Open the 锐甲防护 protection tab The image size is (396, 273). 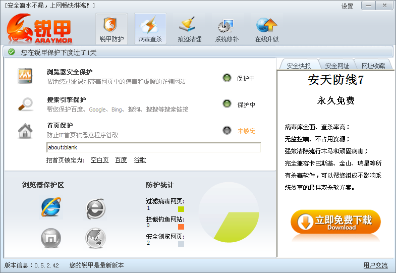(x=111, y=29)
